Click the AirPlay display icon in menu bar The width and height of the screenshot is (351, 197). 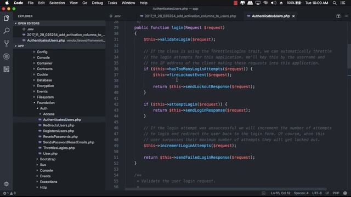[258, 3]
